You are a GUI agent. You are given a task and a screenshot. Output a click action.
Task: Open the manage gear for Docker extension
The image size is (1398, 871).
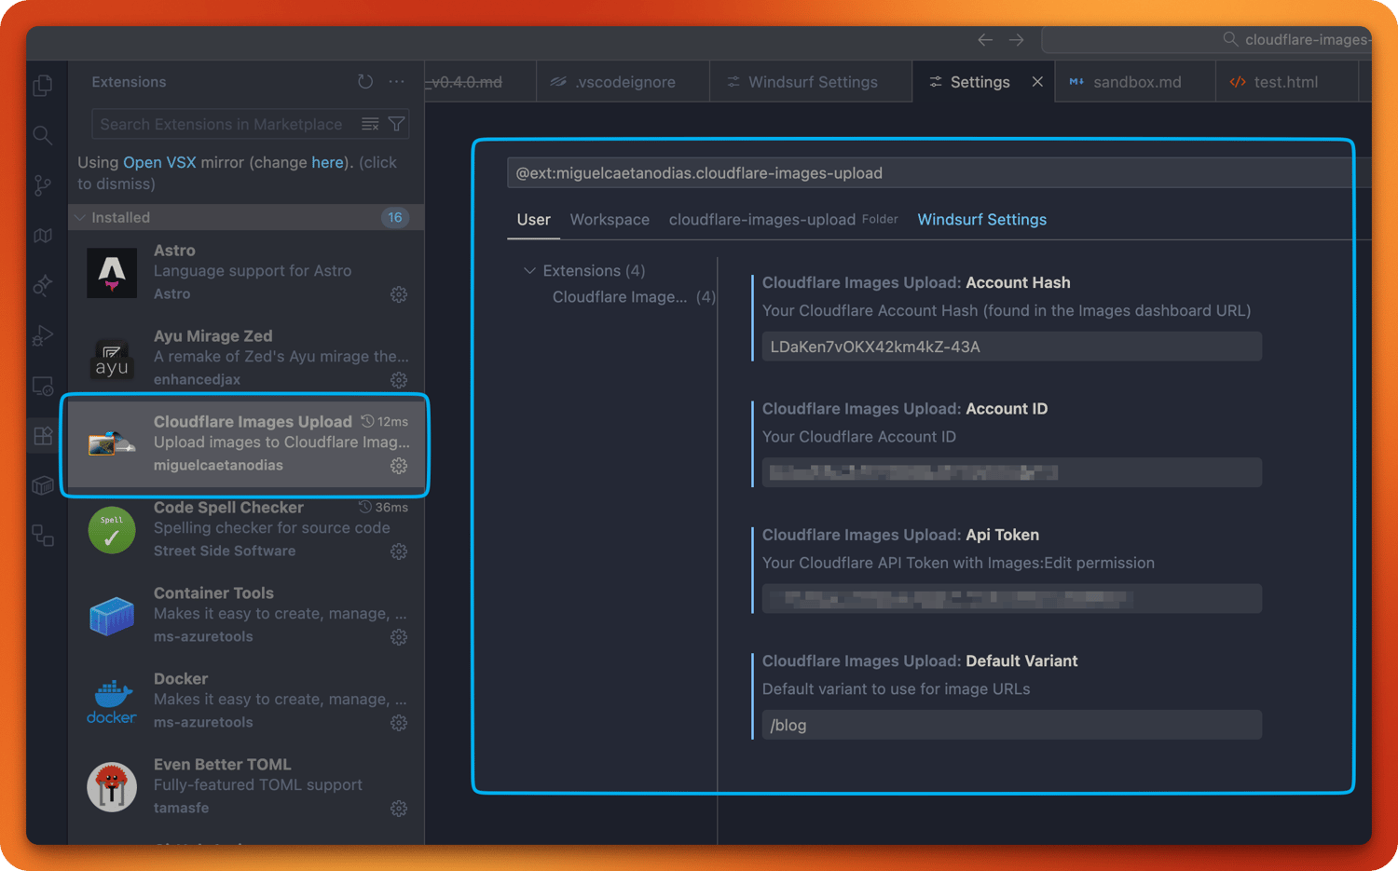point(399,723)
